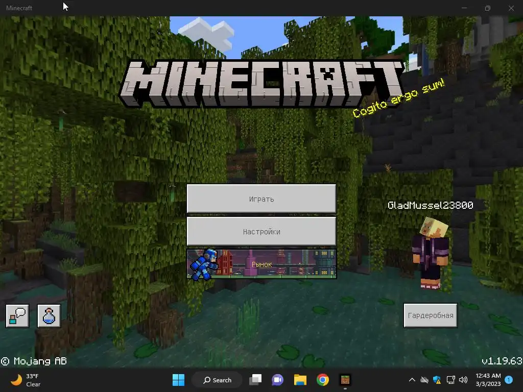
Task: Open the chat/friends invite icon
Action: click(x=17, y=315)
